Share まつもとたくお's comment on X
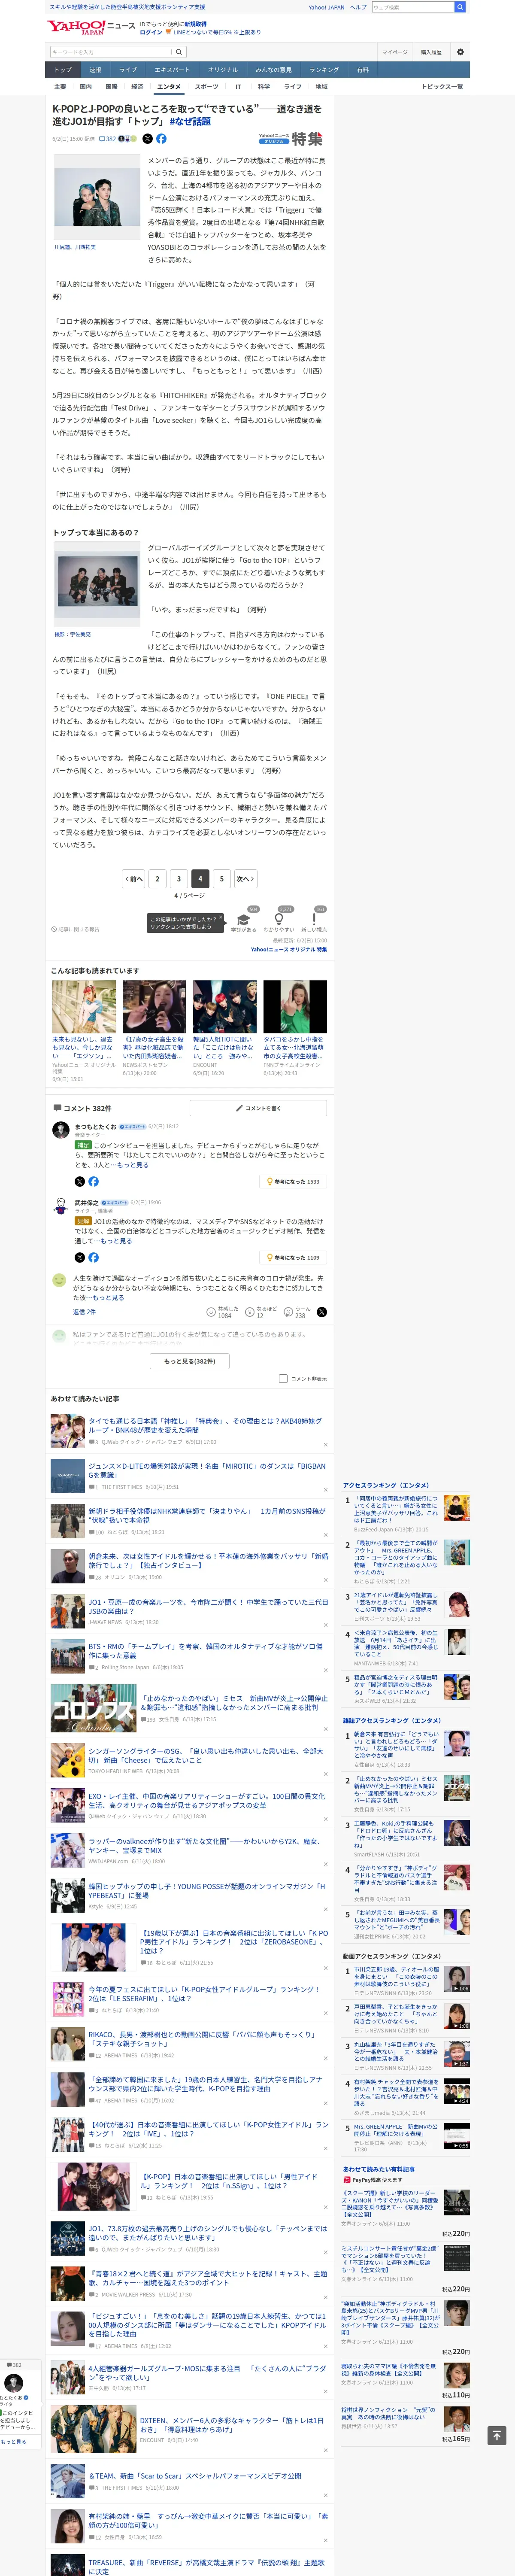The width and height of the screenshot is (515, 2576). point(80,1181)
